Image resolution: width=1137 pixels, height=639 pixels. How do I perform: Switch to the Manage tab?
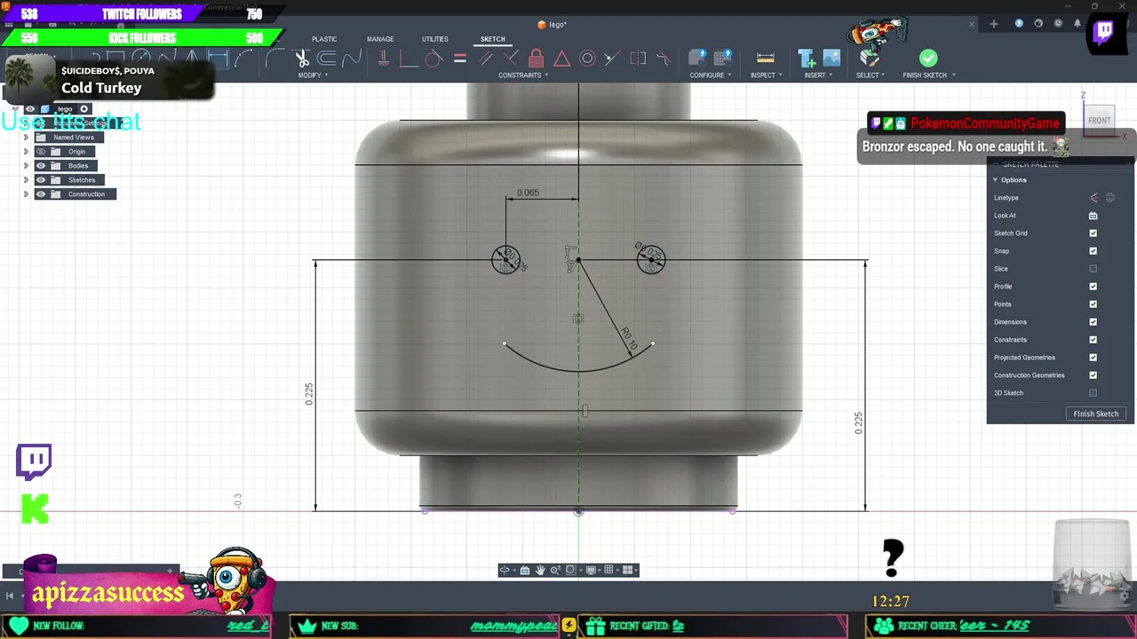[x=380, y=39]
